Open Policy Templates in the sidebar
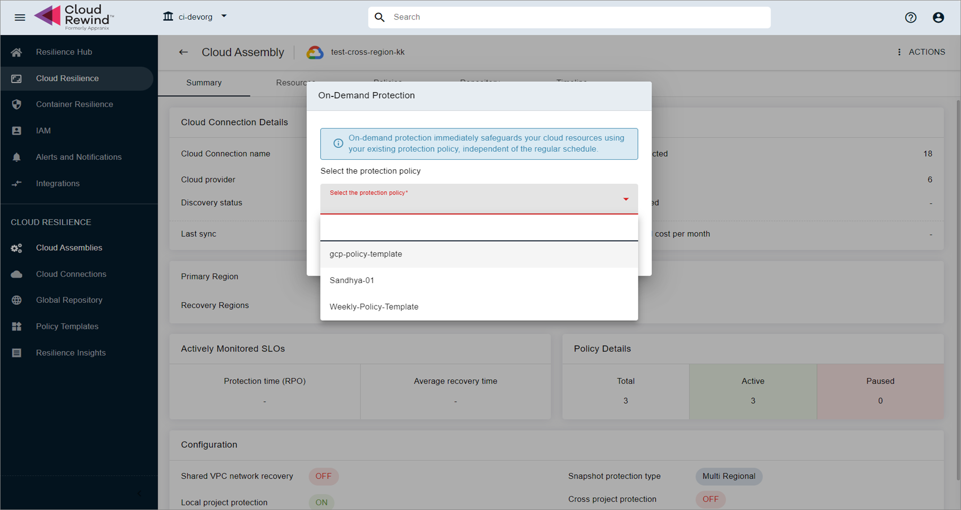The width and height of the screenshot is (961, 510). (67, 326)
